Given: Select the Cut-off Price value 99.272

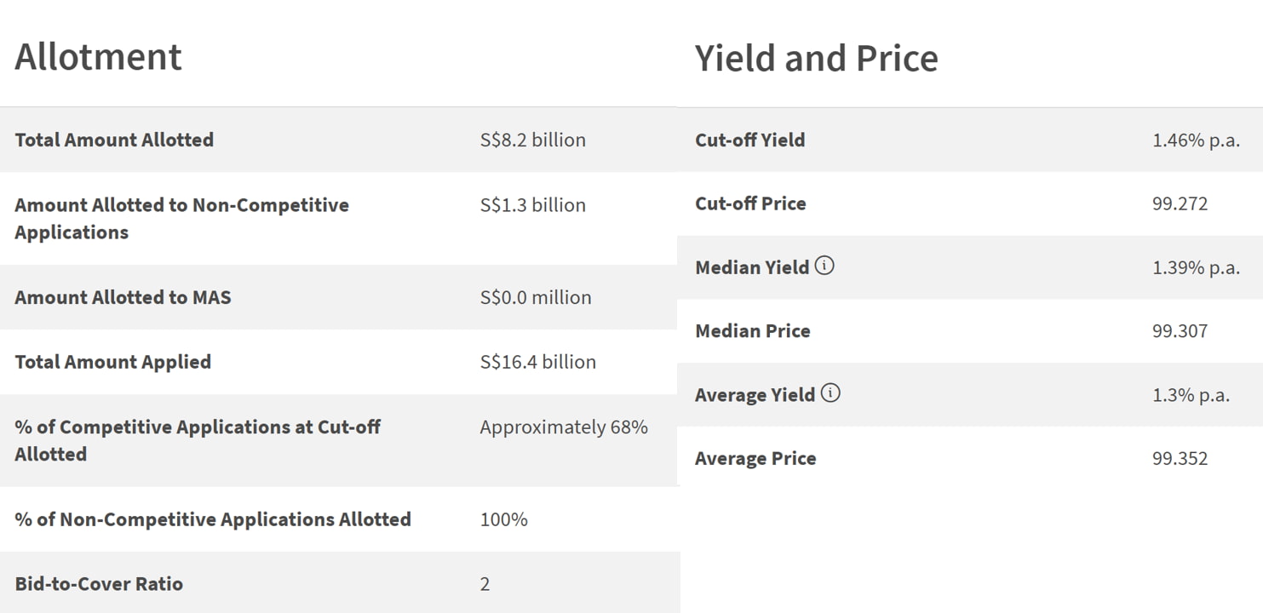Looking at the screenshot, I should [1180, 203].
